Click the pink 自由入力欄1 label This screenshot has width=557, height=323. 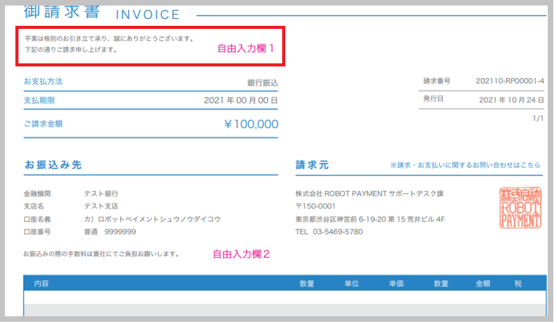click(246, 48)
